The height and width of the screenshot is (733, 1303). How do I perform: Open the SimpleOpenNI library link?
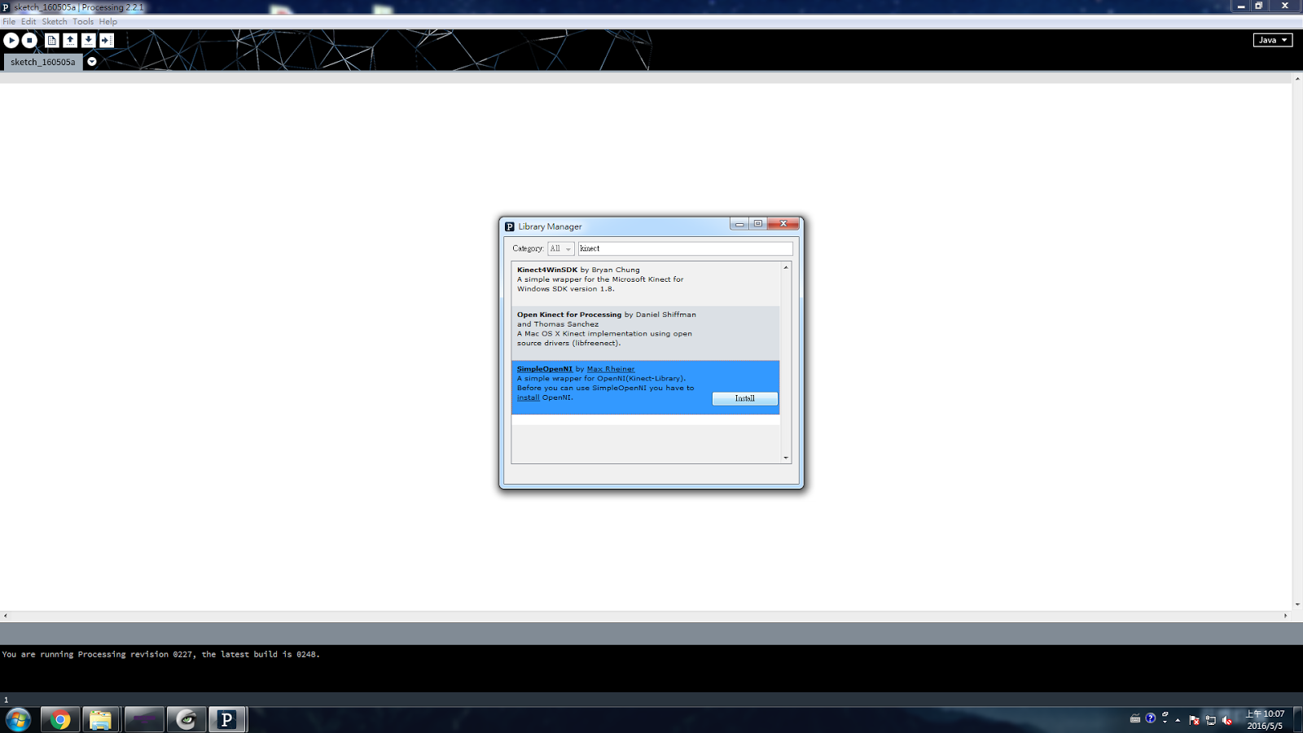[x=545, y=369]
